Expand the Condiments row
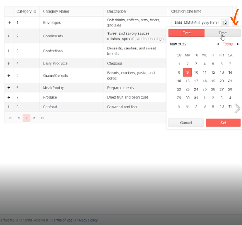Image resolution: width=242 pixels, height=225 pixels. point(9,36)
